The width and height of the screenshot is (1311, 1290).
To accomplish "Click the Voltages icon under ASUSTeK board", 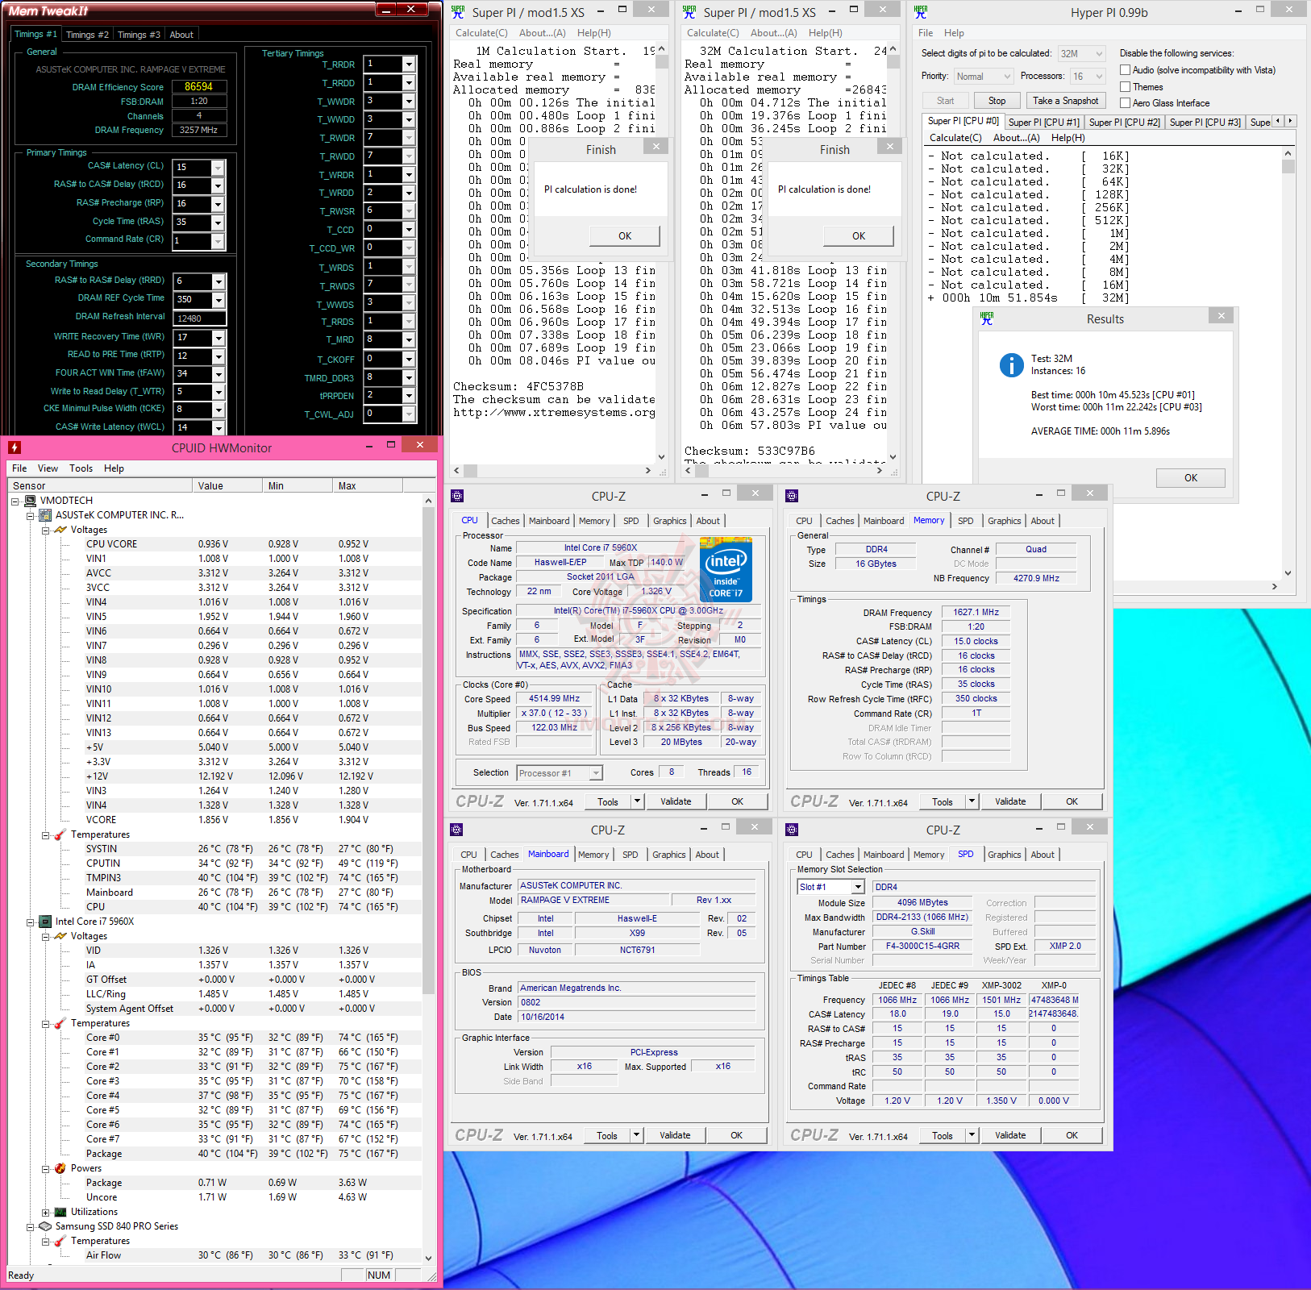I will coord(60,530).
